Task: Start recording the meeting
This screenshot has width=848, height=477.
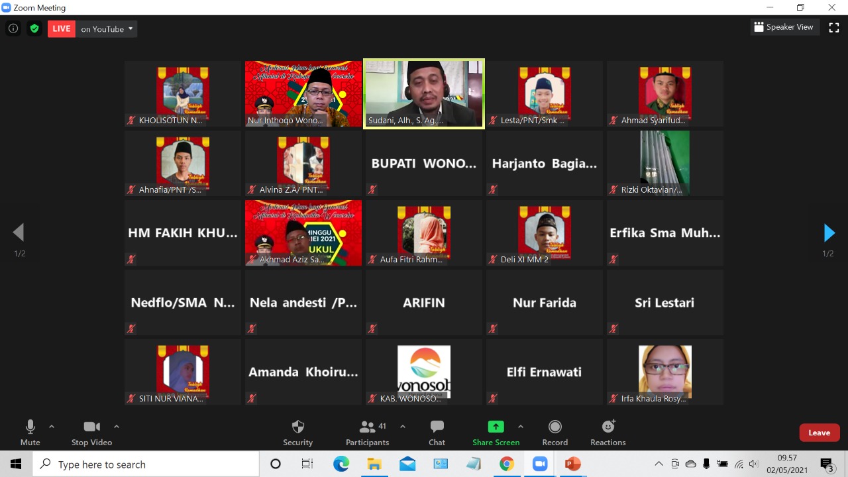Action: click(x=555, y=433)
